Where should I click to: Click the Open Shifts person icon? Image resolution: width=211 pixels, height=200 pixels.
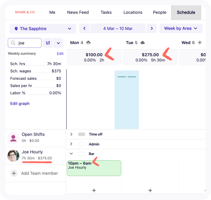coord(13,138)
